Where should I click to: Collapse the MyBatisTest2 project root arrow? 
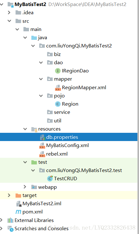2,4
